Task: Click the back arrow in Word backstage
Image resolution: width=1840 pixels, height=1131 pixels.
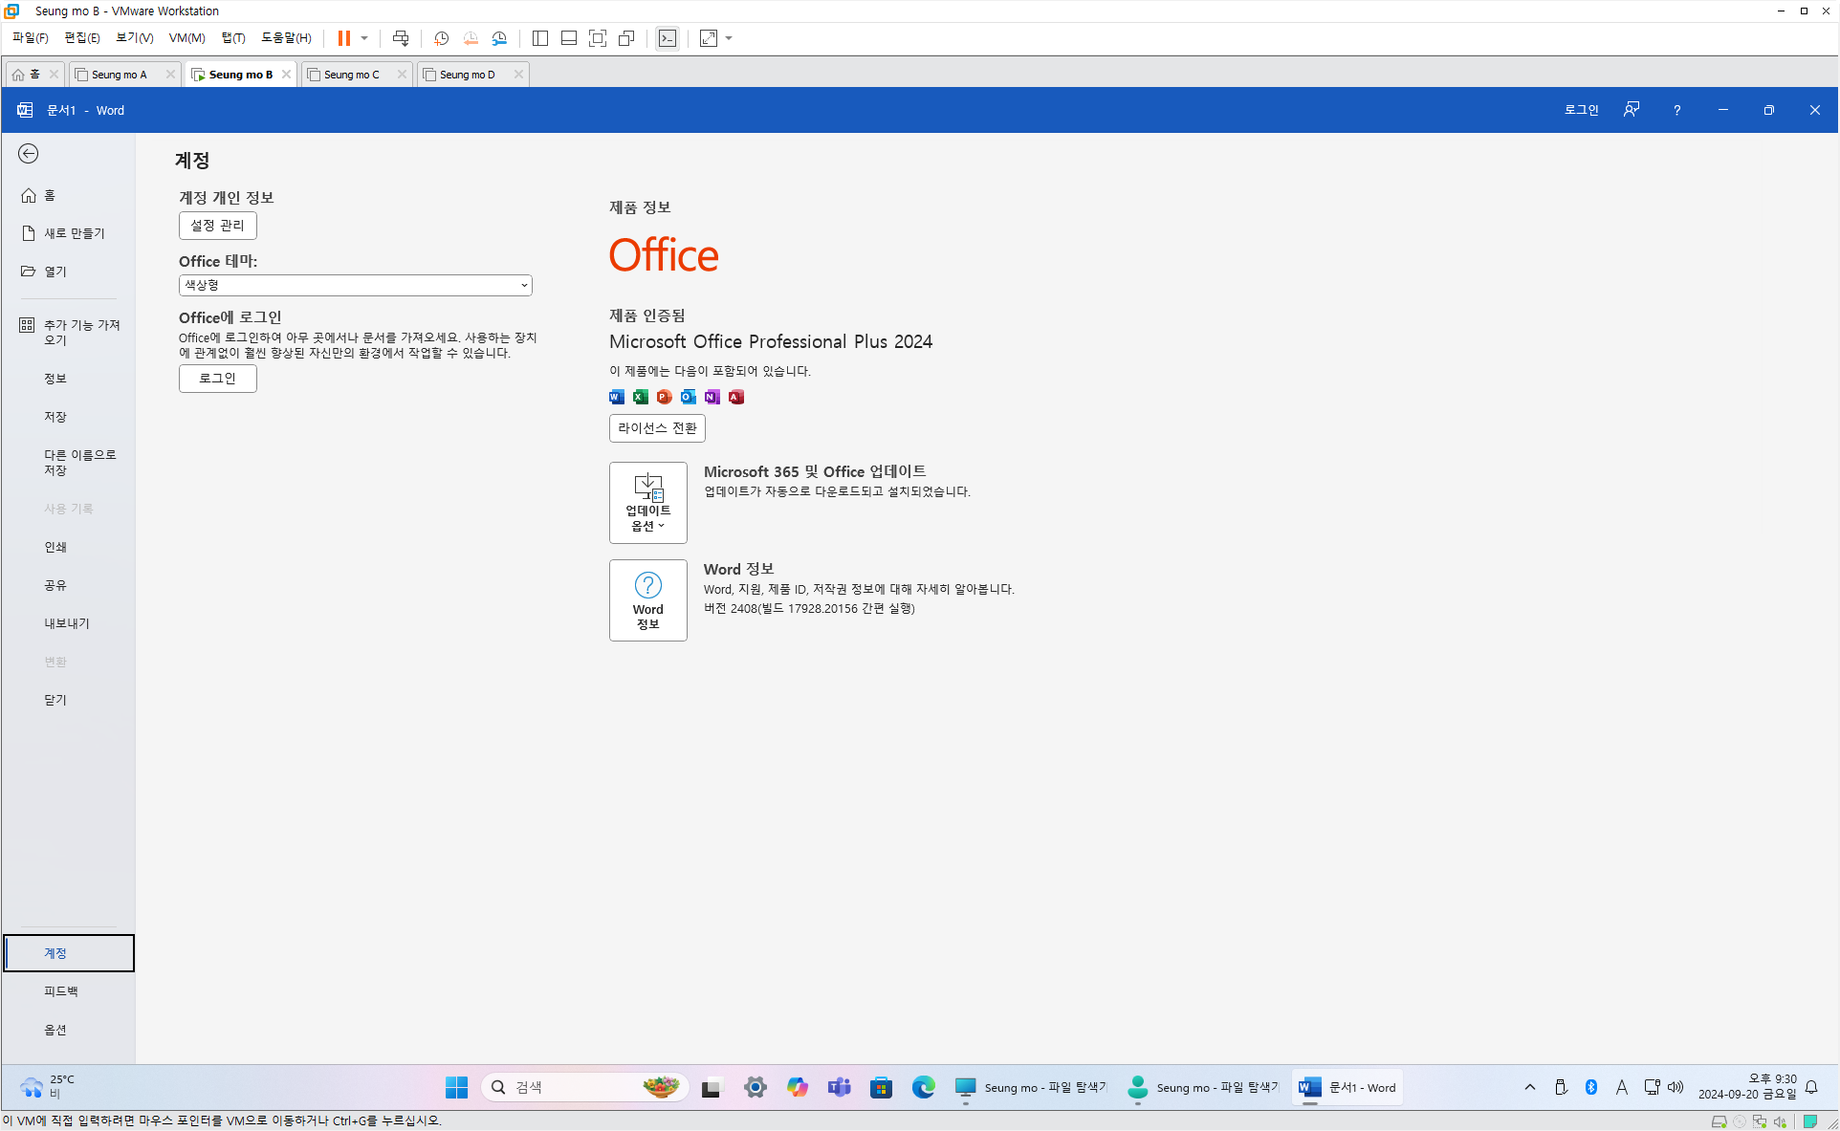Action: pos(29,154)
